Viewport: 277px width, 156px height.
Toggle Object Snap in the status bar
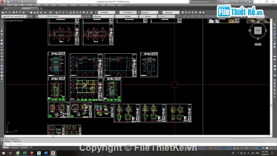[225, 148]
